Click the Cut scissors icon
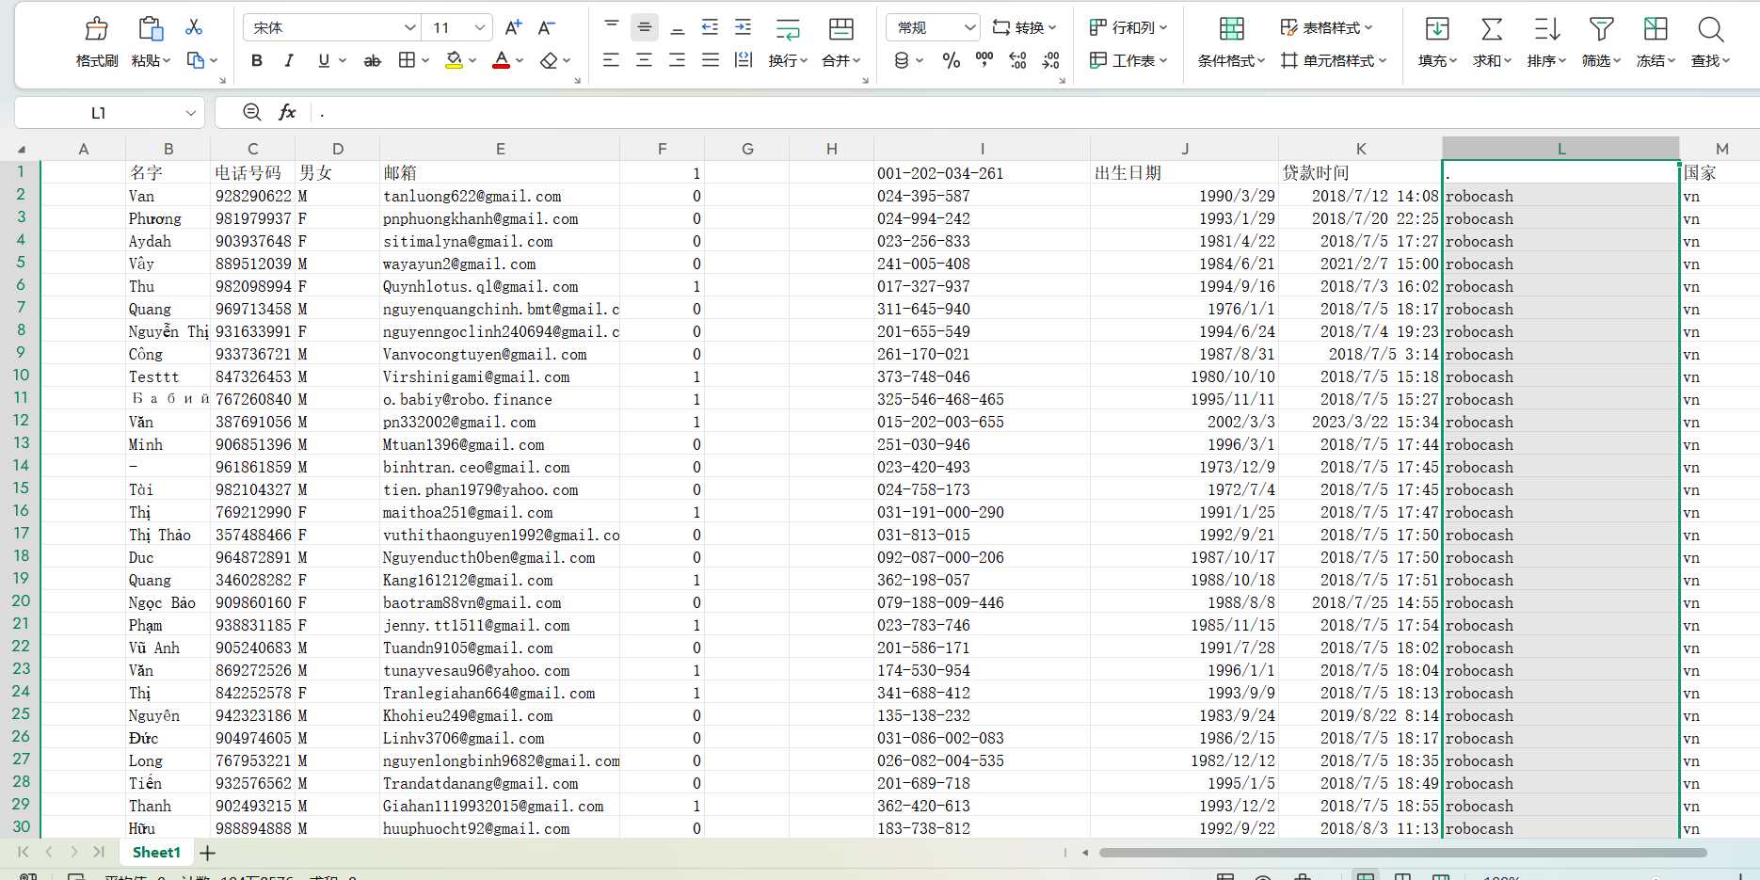This screenshot has height=880, width=1760. 194,27
